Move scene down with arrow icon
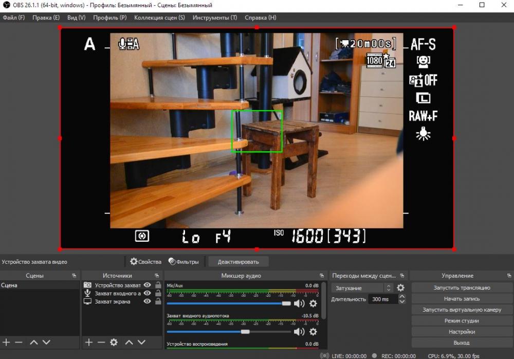The width and height of the screenshot is (514, 359). [x=46, y=342]
